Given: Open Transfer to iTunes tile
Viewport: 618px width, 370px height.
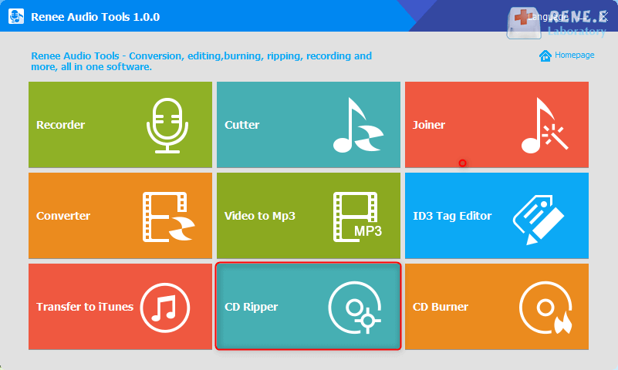Looking at the screenshot, I should (120, 307).
